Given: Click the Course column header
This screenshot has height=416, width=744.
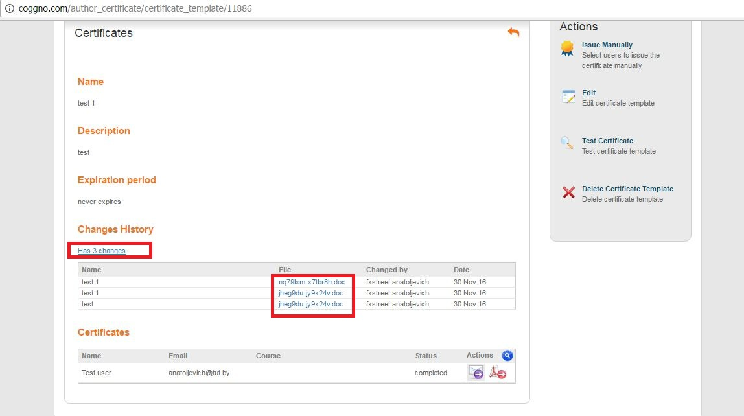Looking at the screenshot, I should [268, 356].
